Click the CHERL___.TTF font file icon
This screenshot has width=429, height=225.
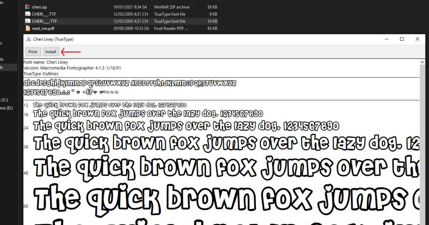(x=28, y=21)
